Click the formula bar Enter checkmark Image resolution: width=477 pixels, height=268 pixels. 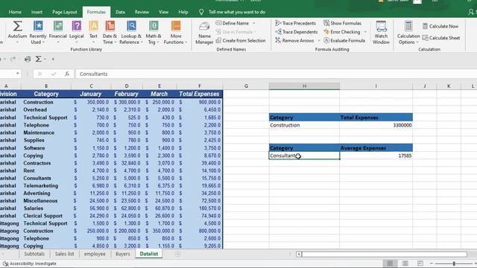tap(54, 74)
